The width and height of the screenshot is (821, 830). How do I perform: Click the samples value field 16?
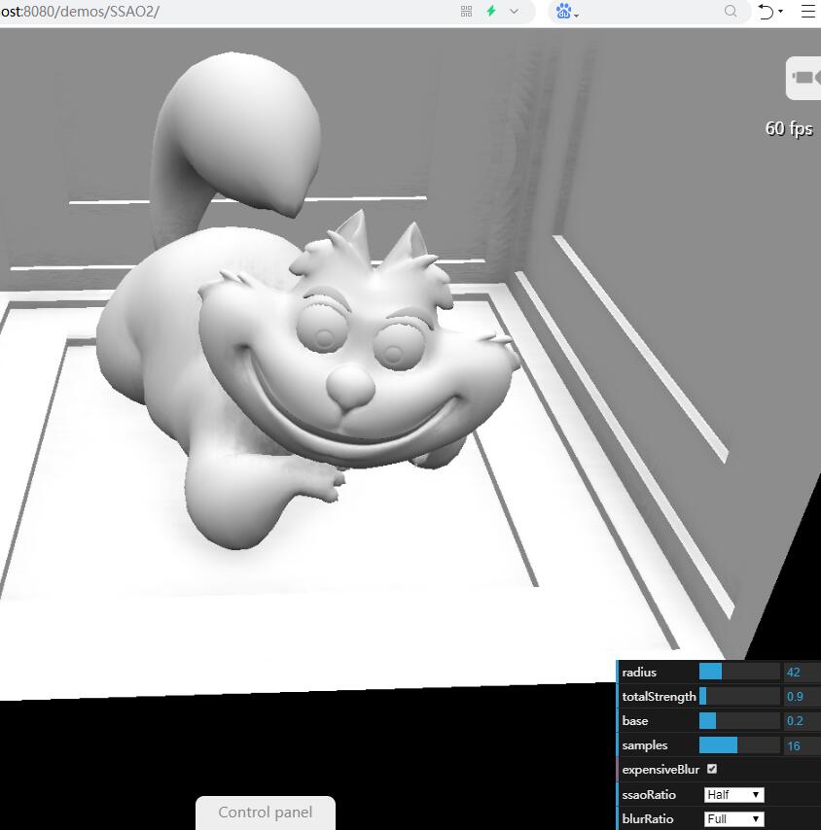(x=802, y=745)
